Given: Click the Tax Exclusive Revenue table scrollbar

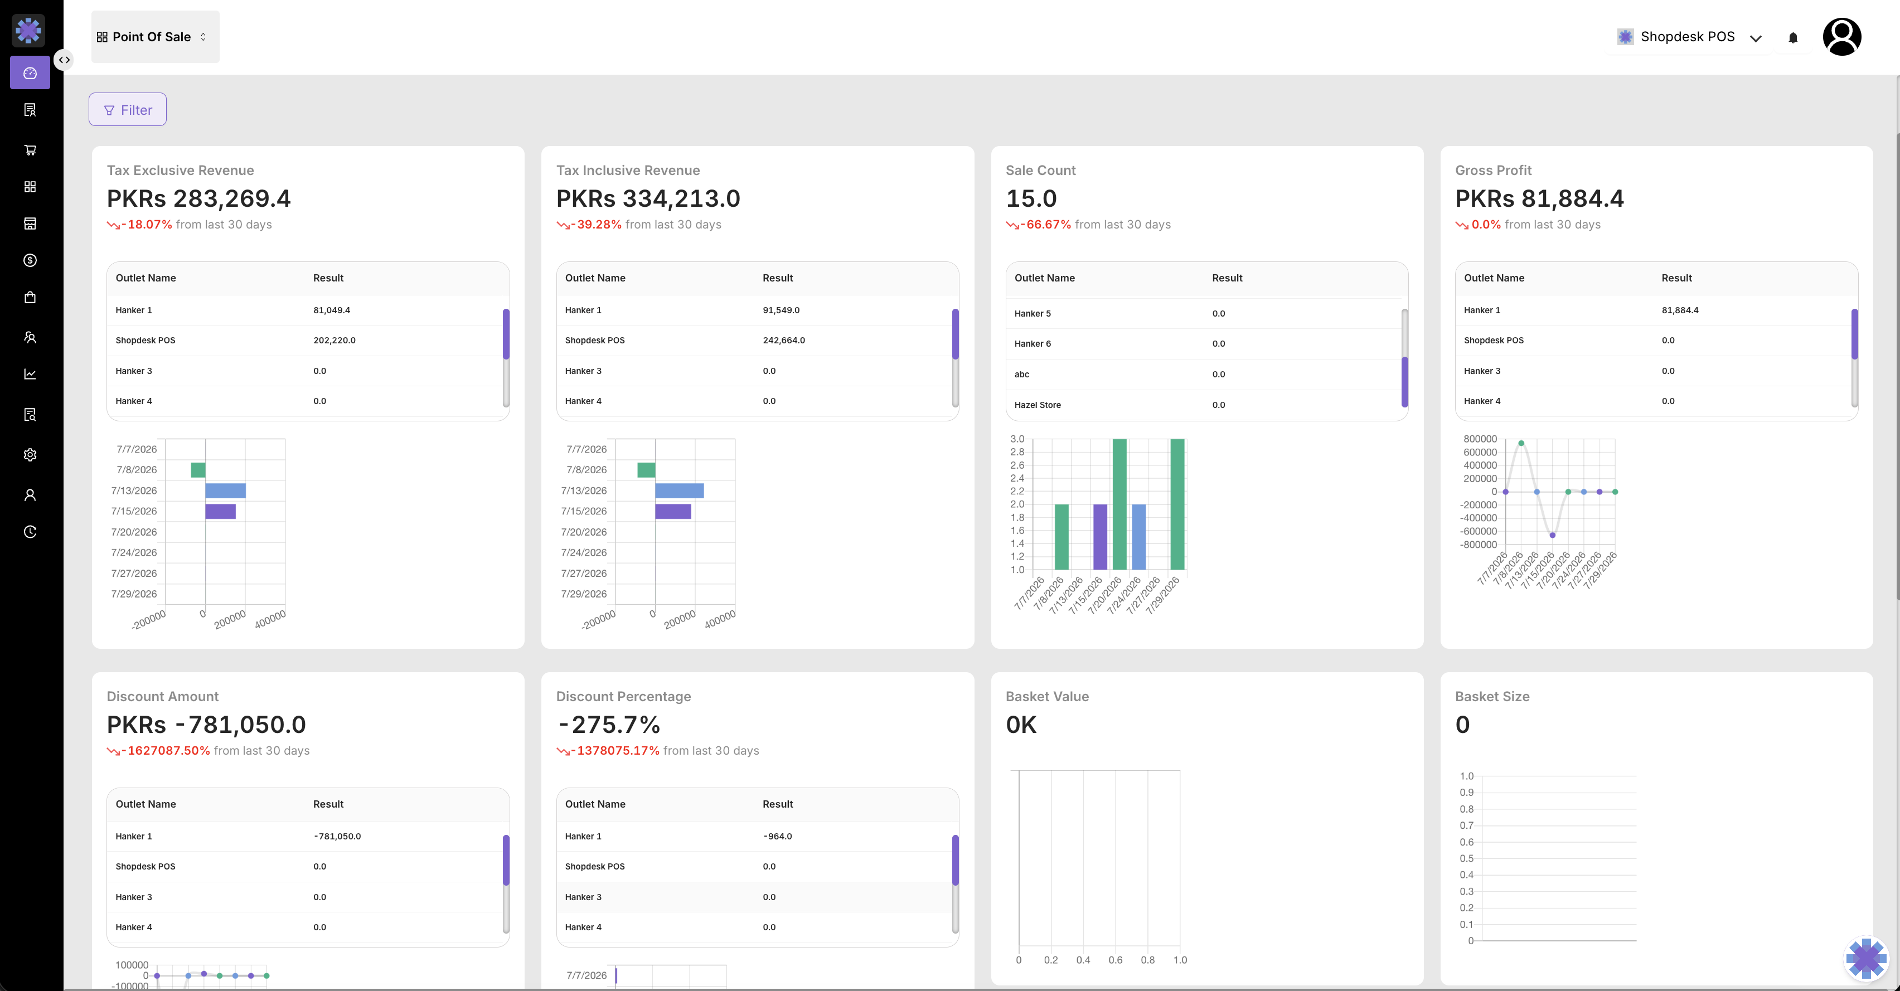Looking at the screenshot, I should (x=506, y=358).
